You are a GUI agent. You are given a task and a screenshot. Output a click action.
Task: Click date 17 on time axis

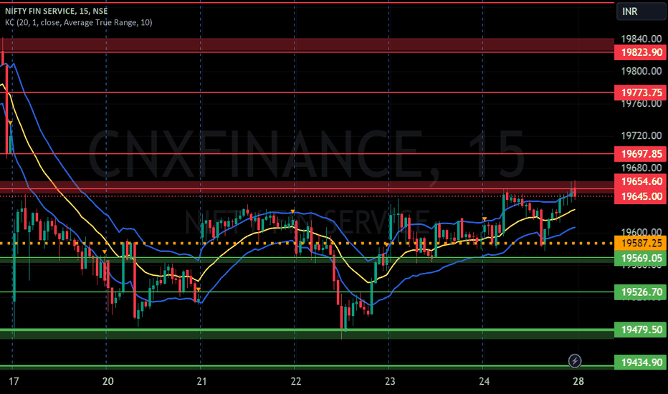click(x=14, y=381)
